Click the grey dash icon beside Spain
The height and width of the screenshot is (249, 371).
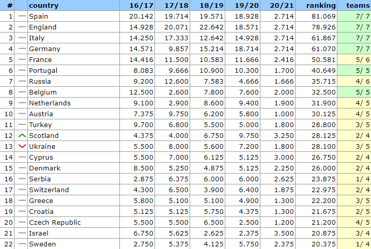21,17
